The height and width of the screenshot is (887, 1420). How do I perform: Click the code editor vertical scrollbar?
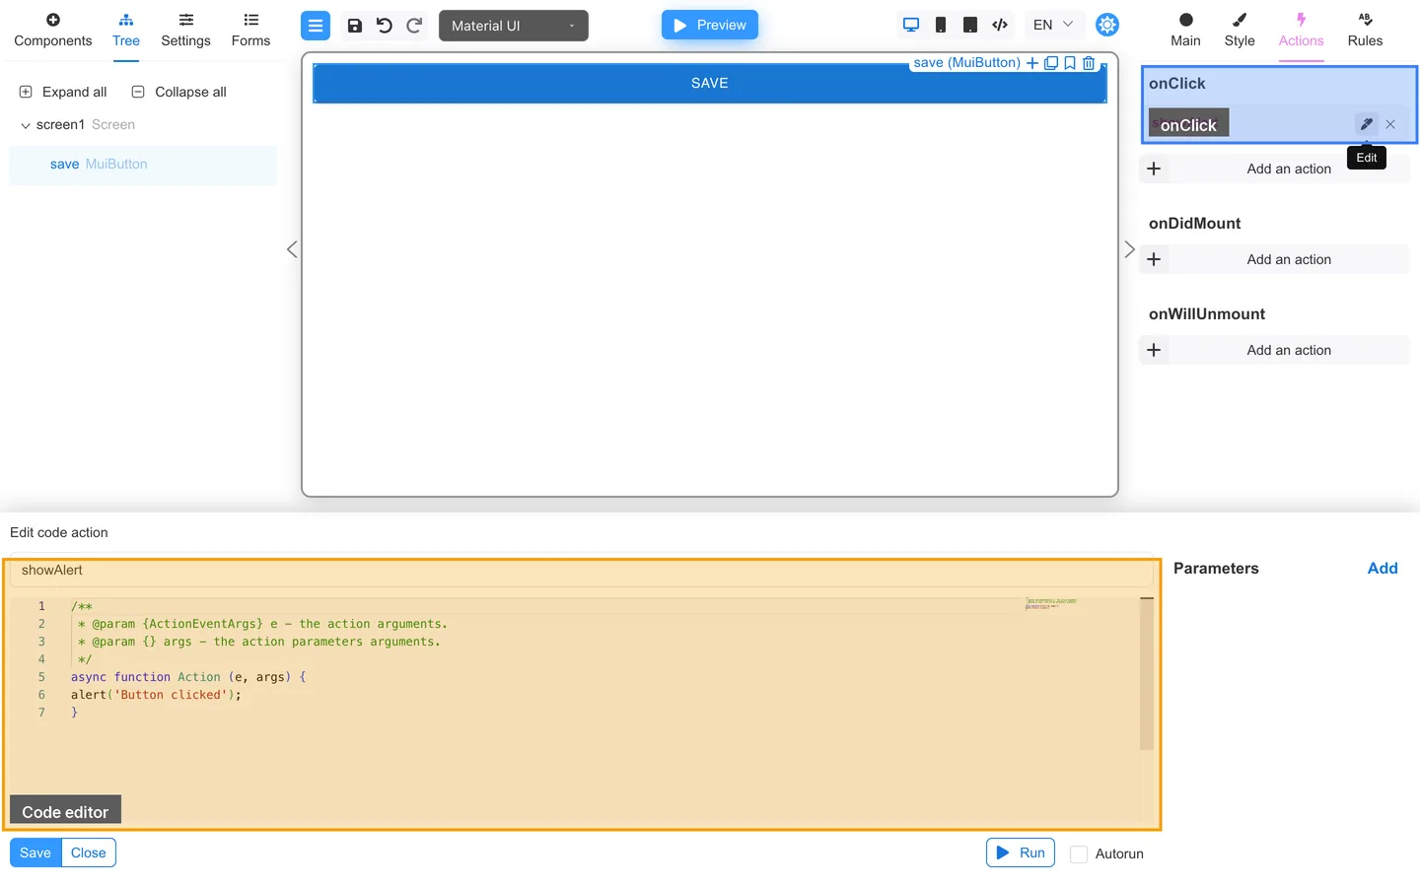coord(1147,675)
